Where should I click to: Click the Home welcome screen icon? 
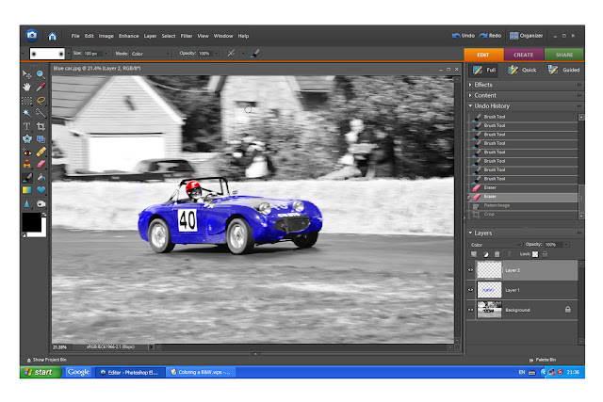tap(52, 35)
